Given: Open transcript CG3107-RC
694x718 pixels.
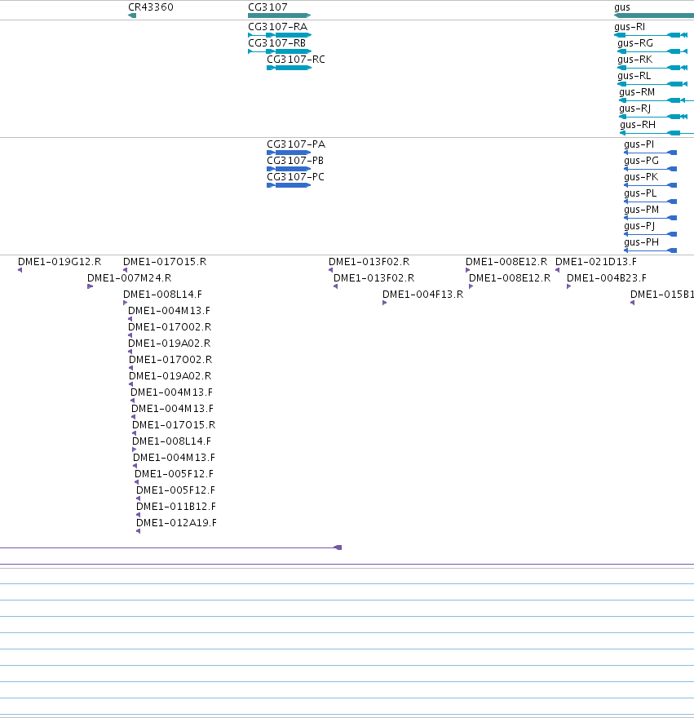Looking at the screenshot, I should (x=289, y=68).
